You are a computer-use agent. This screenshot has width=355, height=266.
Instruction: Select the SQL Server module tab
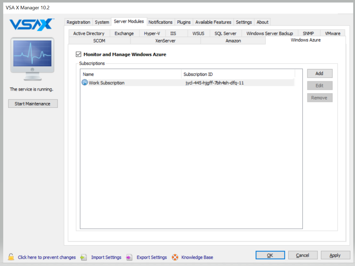pos(225,33)
